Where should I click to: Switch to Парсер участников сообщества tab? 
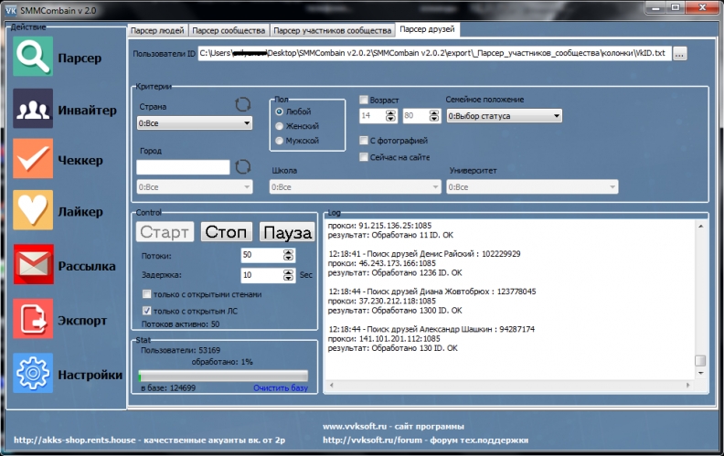coord(333,30)
